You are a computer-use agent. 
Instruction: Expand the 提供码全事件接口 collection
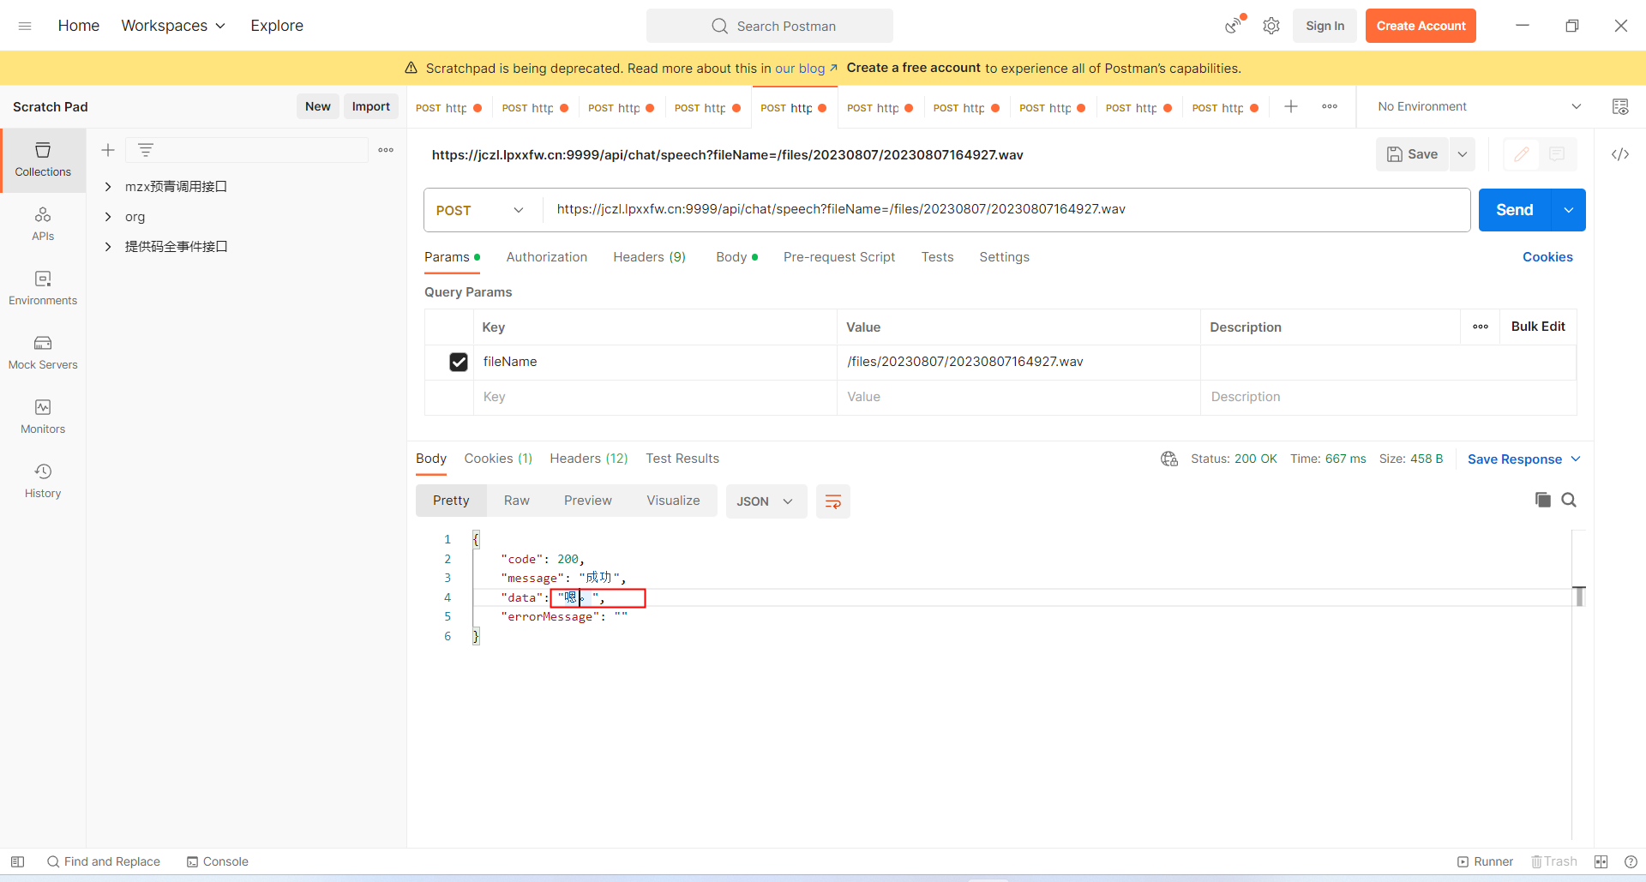108,246
